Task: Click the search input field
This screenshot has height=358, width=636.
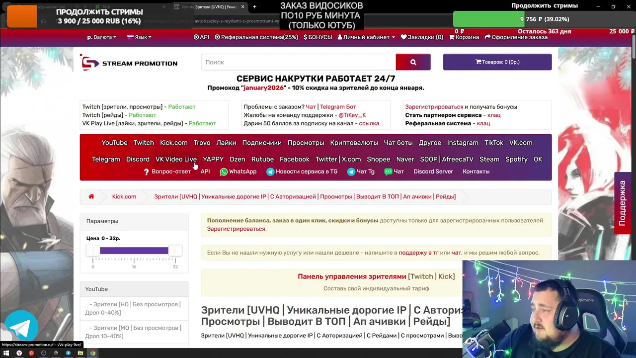Action: [x=299, y=62]
